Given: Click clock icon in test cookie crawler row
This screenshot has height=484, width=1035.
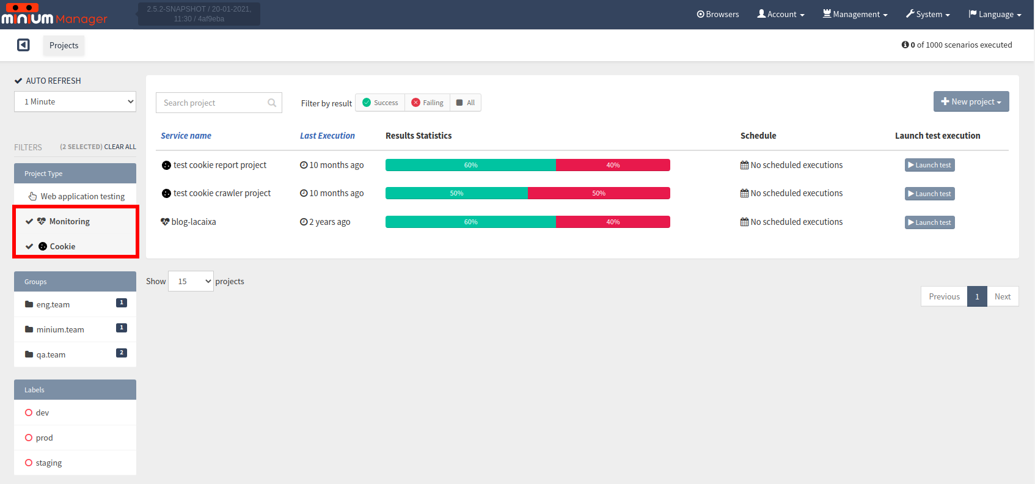Looking at the screenshot, I should click(x=304, y=193).
